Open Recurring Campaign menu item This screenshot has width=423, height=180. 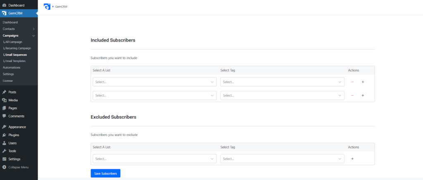pos(17,48)
